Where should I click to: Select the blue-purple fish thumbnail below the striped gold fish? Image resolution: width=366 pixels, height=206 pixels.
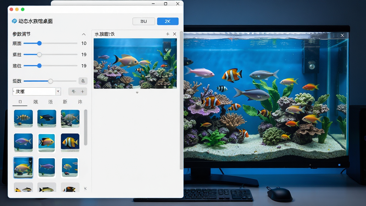click(x=23, y=142)
